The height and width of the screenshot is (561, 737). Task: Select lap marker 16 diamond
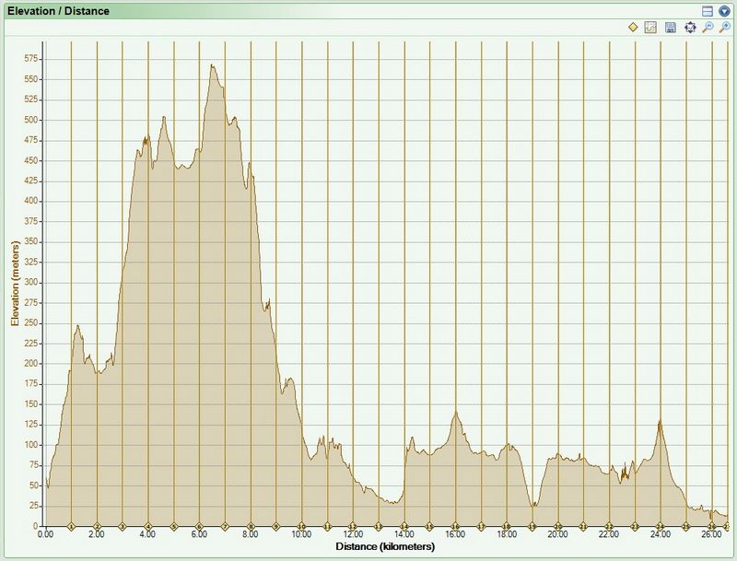pyautogui.click(x=455, y=526)
